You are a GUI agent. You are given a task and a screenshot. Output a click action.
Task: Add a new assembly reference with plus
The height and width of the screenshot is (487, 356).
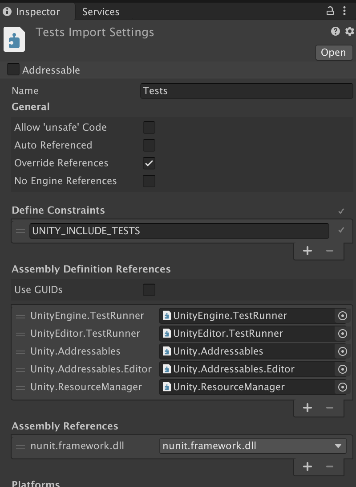(x=307, y=466)
